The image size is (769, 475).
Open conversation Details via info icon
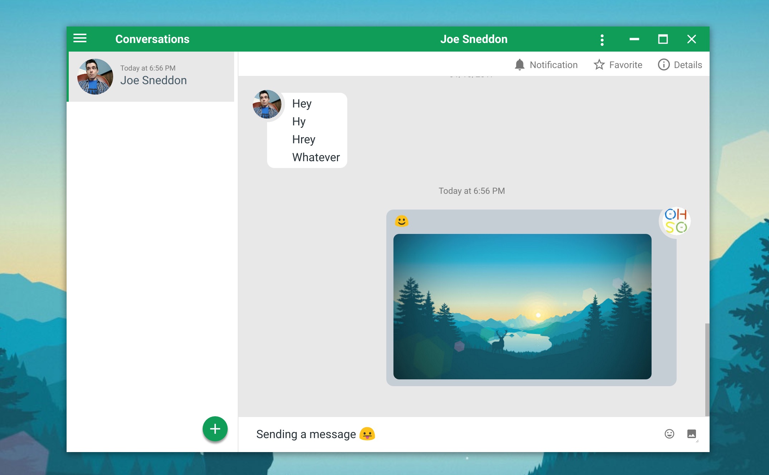coord(664,64)
